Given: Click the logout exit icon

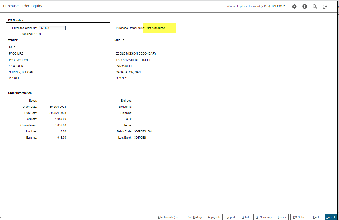Looking at the screenshot, I should (325, 6).
